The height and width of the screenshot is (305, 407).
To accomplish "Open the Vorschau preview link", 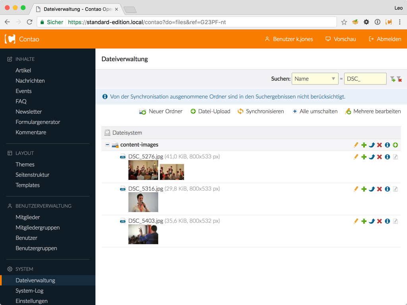I will [341, 39].
